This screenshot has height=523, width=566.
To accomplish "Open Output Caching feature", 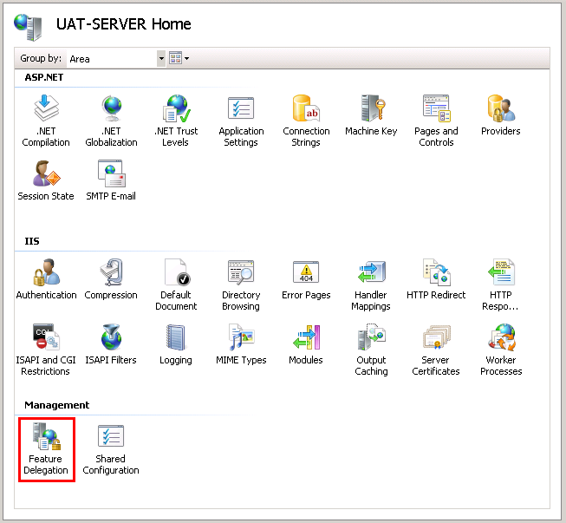I will point(371,350).
